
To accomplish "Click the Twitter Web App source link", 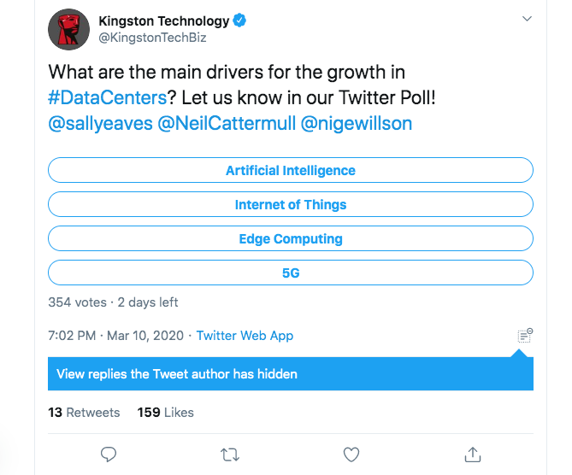I will click(245, 336).
